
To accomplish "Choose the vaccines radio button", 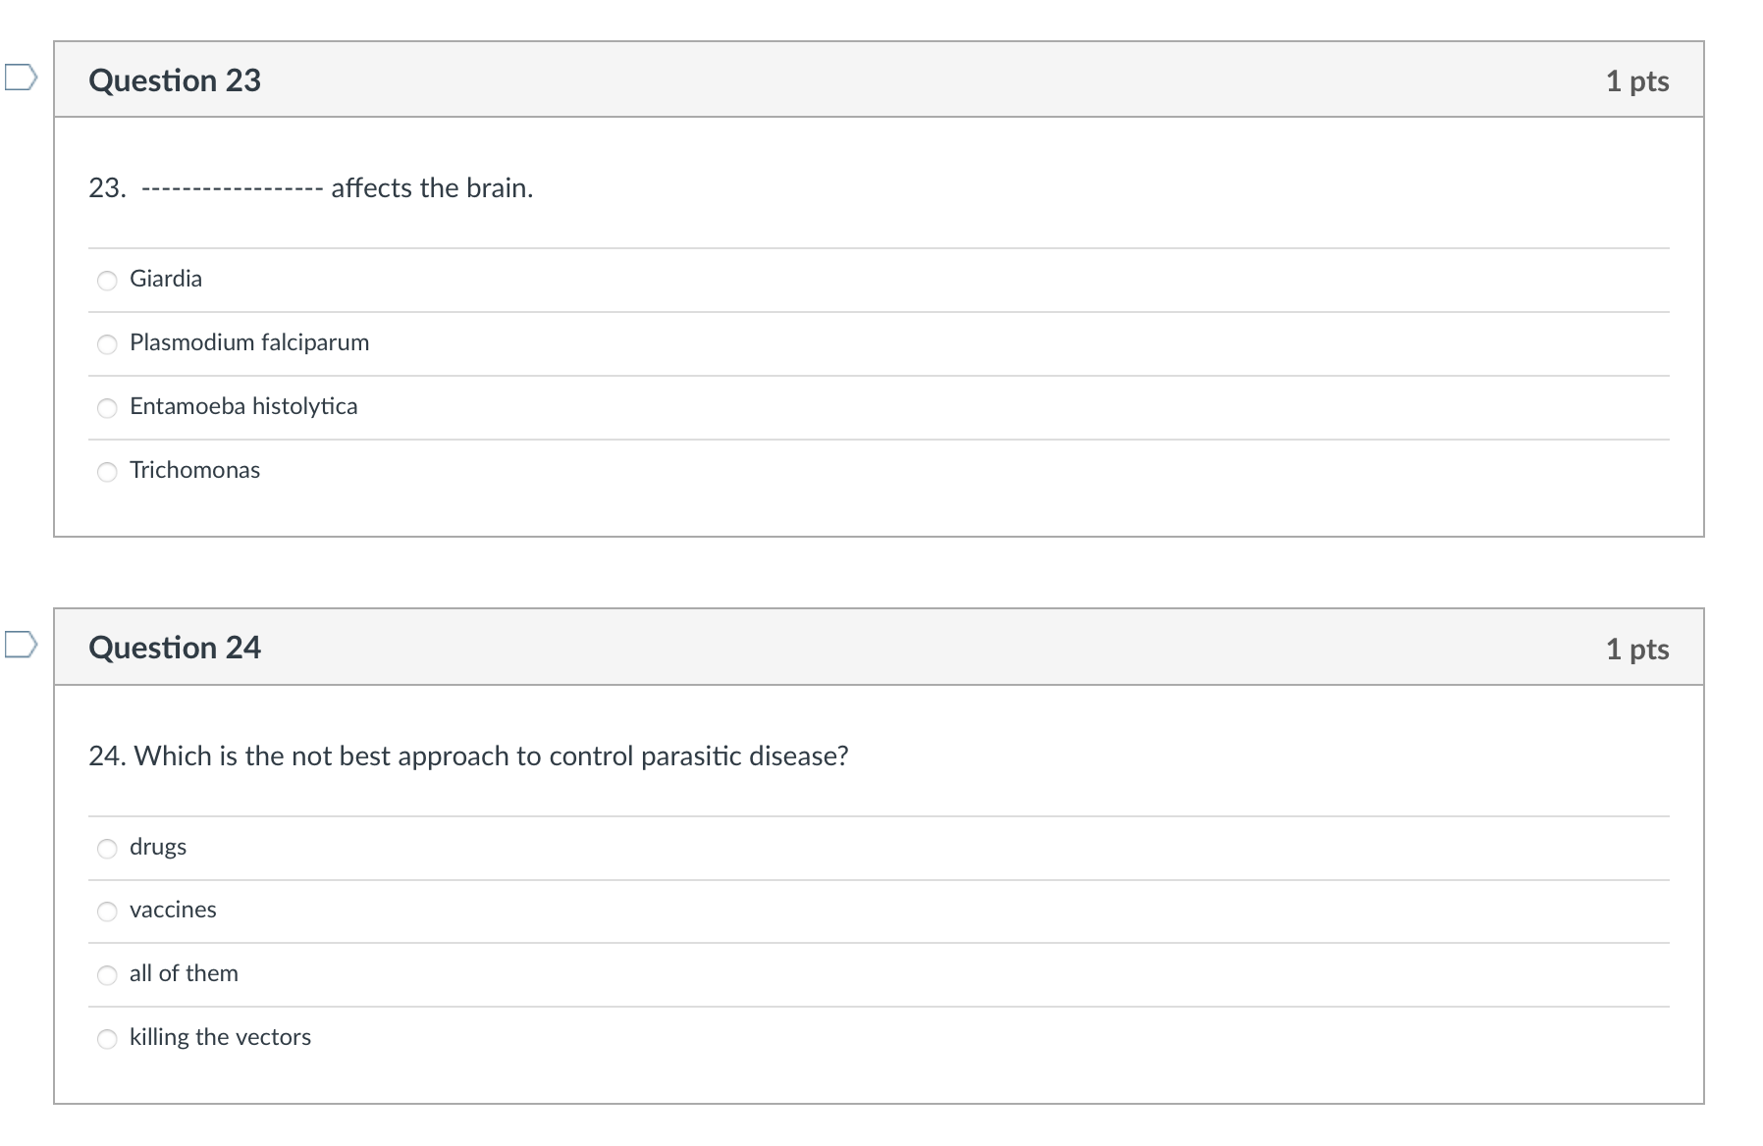I will point(107,912).
